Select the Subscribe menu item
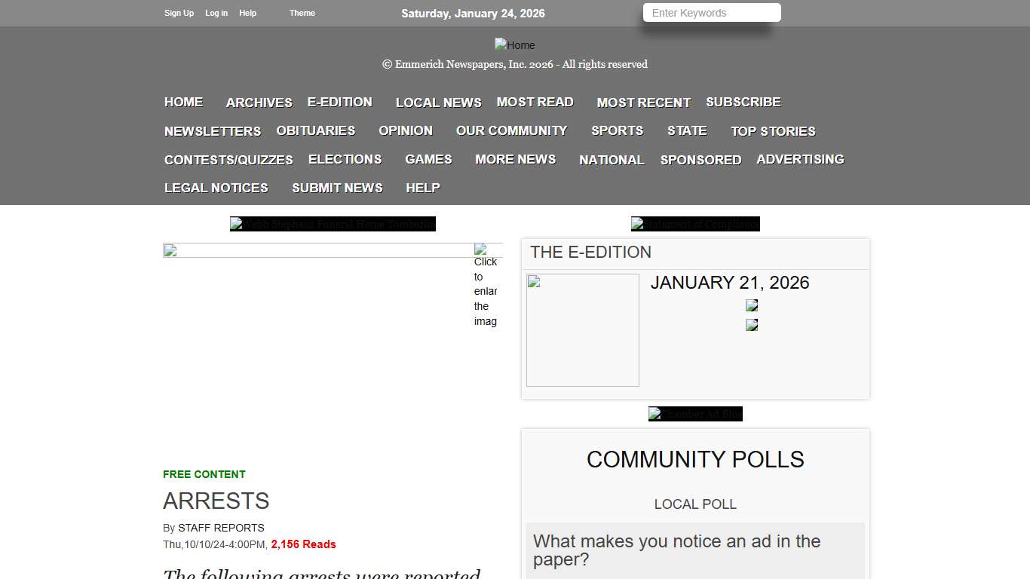1030x579 pixels. [743, 102]
